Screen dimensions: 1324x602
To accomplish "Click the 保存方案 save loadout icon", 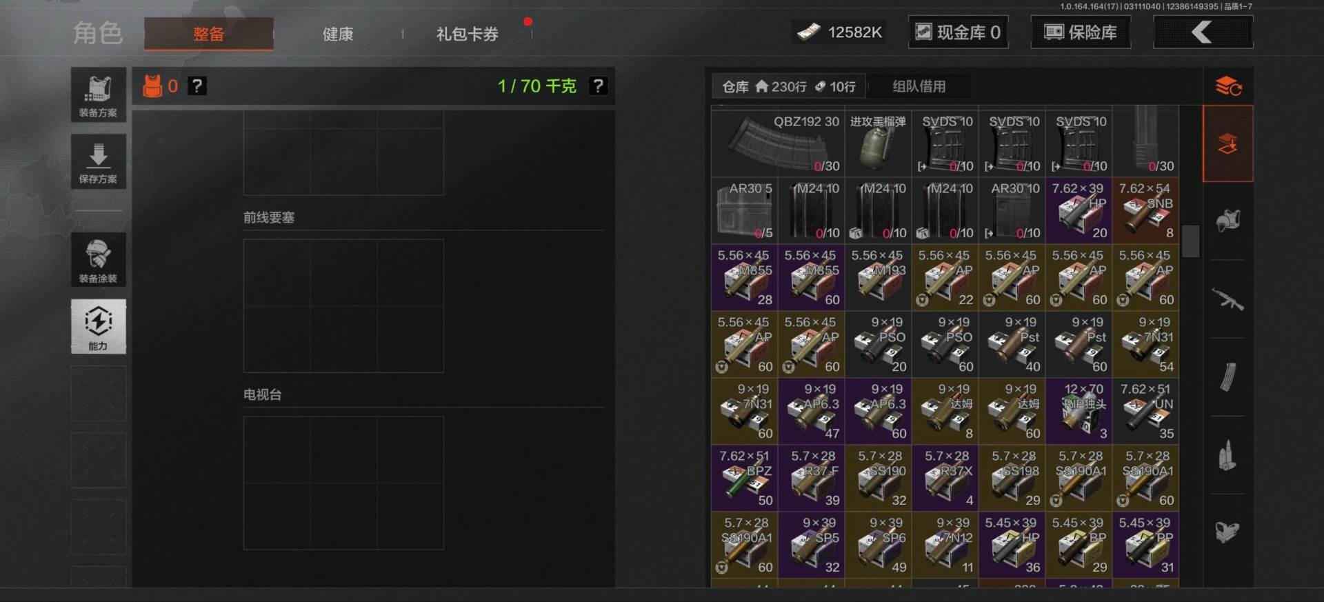I will coord(98,161).
